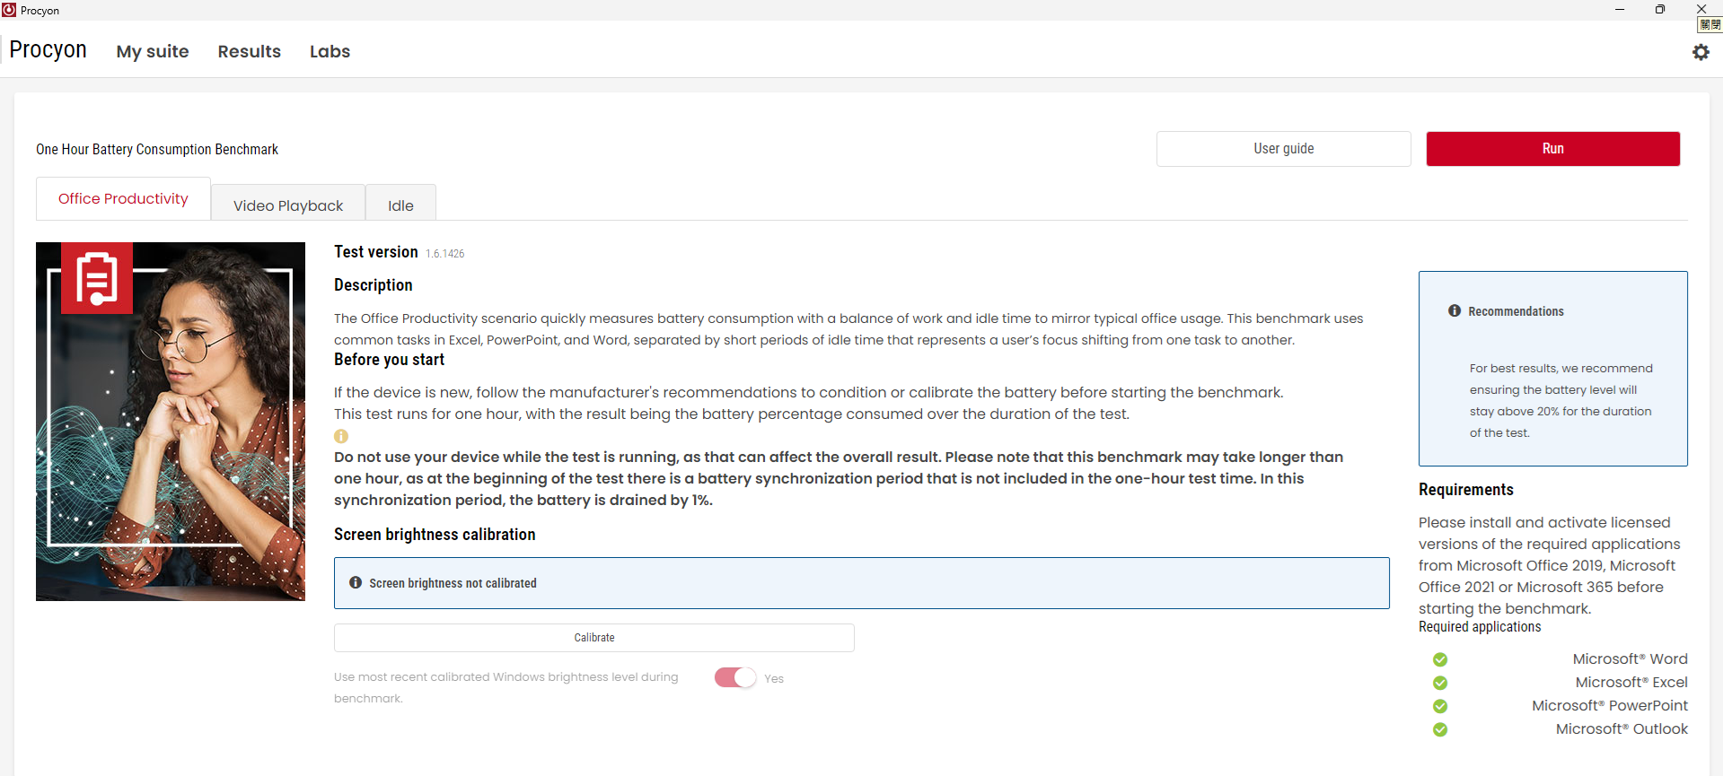
Task: Click the brightness not calibrated info icon
Action: click(x=356, y=582)
